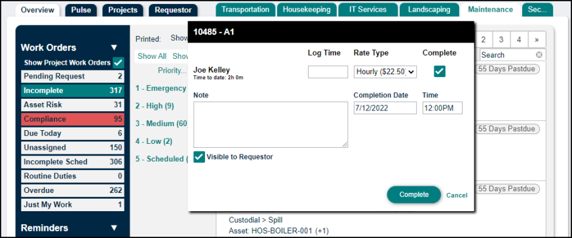Image resolution: width=572 pixels, height=238 pixels.
Task: Open the Priority... link
Action: pyautogui.click(x=172, y=71)
